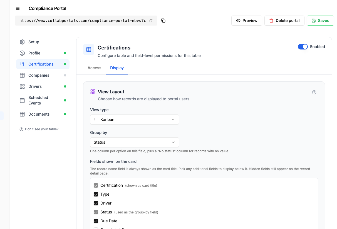Select the Display tab

(x=117, y=68)
